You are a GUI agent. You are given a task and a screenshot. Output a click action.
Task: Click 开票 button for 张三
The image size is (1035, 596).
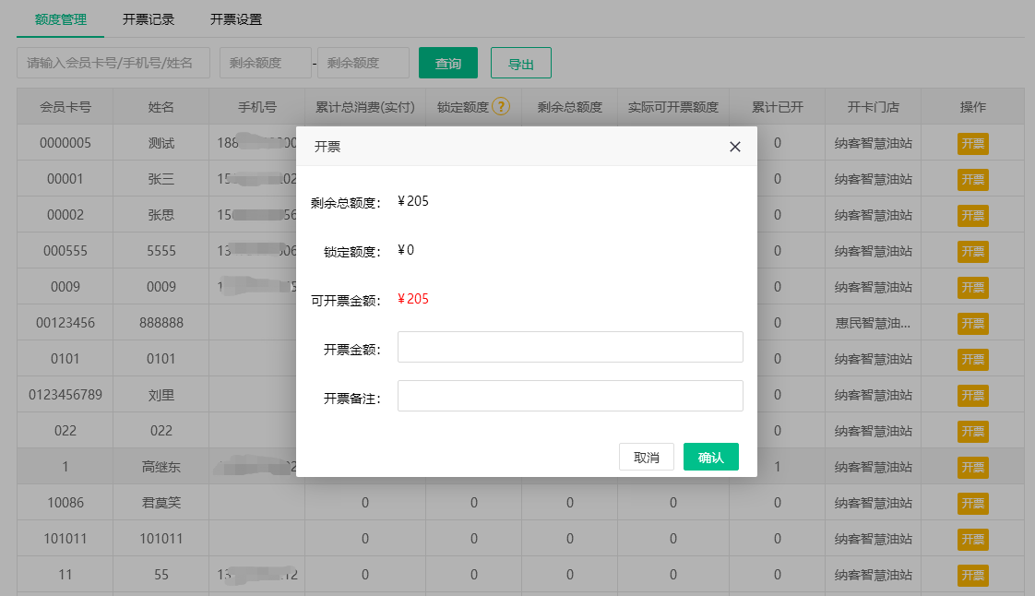972,179
